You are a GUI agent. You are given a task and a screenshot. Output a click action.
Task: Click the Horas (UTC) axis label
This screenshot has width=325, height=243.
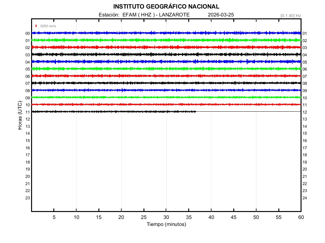[x=20, y=115]
